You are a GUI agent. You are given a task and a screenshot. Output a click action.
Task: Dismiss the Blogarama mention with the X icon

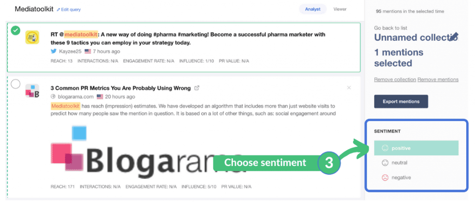coord(349,88)
